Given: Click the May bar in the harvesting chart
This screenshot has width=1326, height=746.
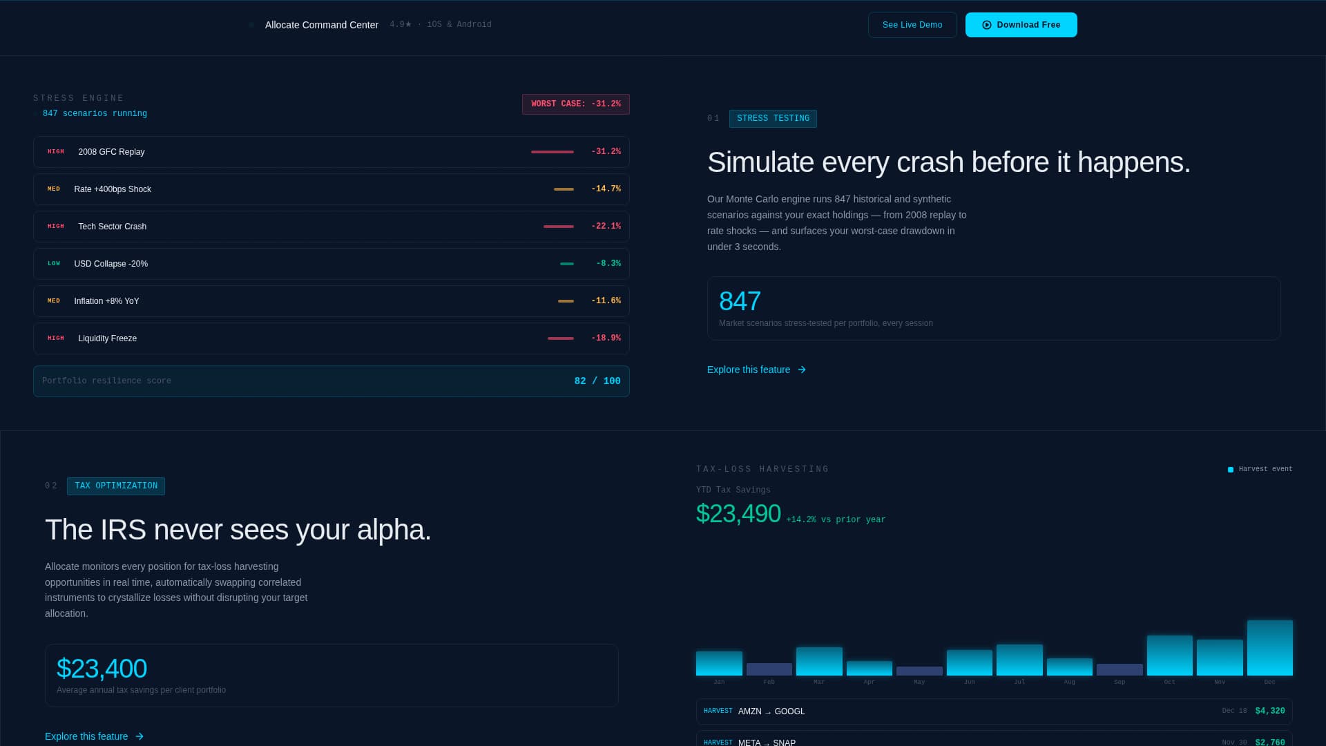Looking at the screenshot, I should (x=919, y=671).
